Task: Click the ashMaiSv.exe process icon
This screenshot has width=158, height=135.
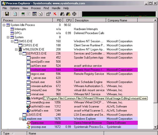Action: click(28, 111)
